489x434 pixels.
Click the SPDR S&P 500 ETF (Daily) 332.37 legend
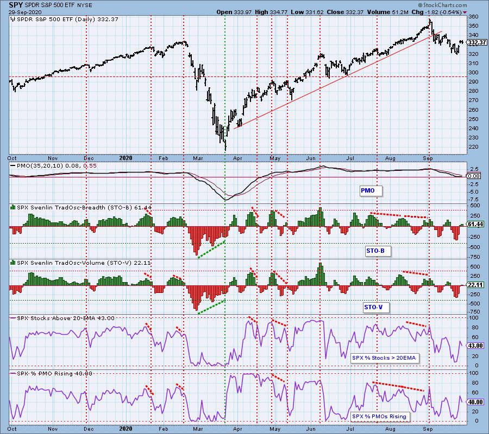[67, 20]
